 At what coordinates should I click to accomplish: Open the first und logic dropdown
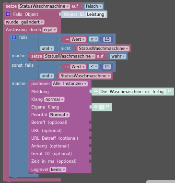coord(47,49)
